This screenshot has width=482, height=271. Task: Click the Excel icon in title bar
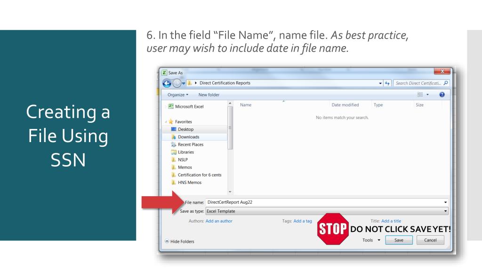click(x=164, y=73)
